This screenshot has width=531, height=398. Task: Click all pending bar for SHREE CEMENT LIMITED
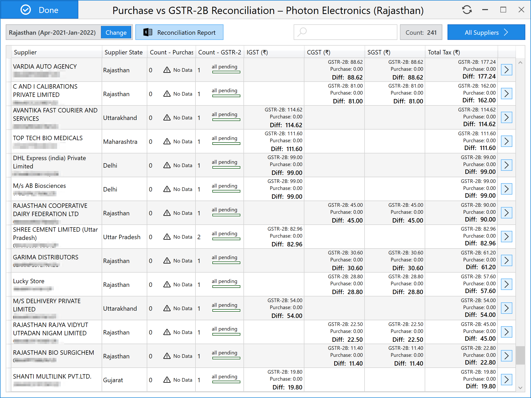coord(226,239)
